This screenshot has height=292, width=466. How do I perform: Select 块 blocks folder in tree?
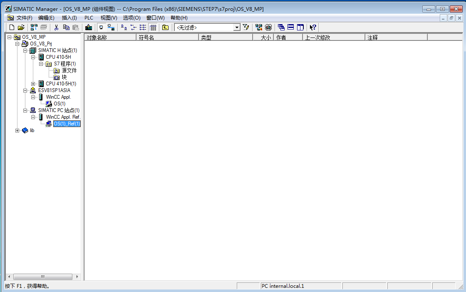click(64, 77)
